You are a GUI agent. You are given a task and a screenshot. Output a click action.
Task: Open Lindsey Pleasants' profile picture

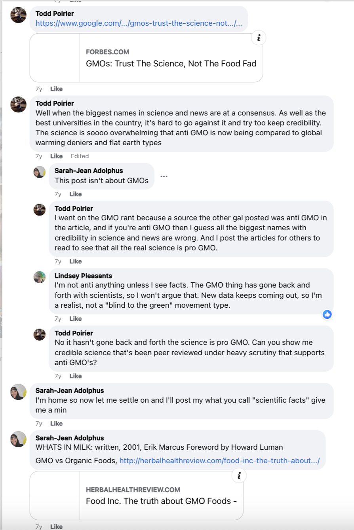39,277
